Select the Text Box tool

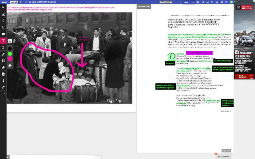coord(3,41)
